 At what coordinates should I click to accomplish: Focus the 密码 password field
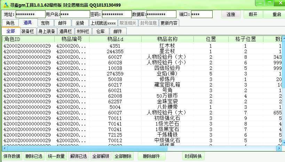click(x=116, y=15)
